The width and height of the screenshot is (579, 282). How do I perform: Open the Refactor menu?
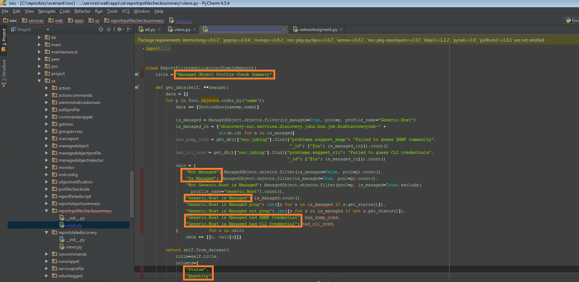[x=82, y=11]
